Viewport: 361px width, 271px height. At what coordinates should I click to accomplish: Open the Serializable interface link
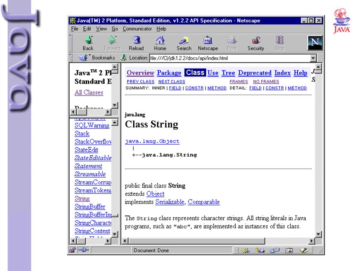(170, 202)
